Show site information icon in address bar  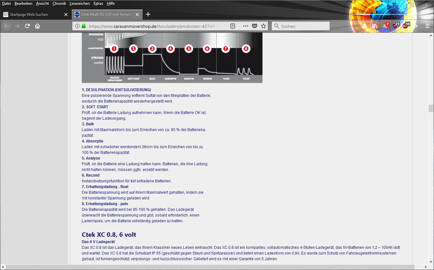pyautogui.click(x=77, y=26)
